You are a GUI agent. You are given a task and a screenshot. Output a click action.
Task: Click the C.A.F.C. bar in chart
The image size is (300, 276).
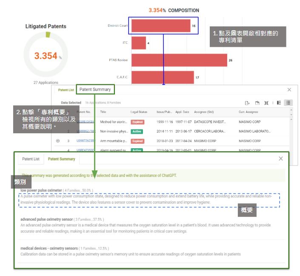click(x=163, y=78)
